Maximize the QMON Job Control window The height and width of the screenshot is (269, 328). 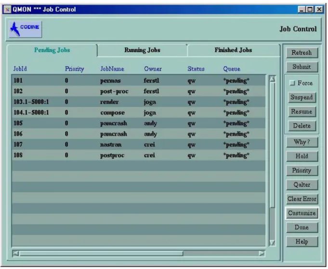(x=310, y=10)
